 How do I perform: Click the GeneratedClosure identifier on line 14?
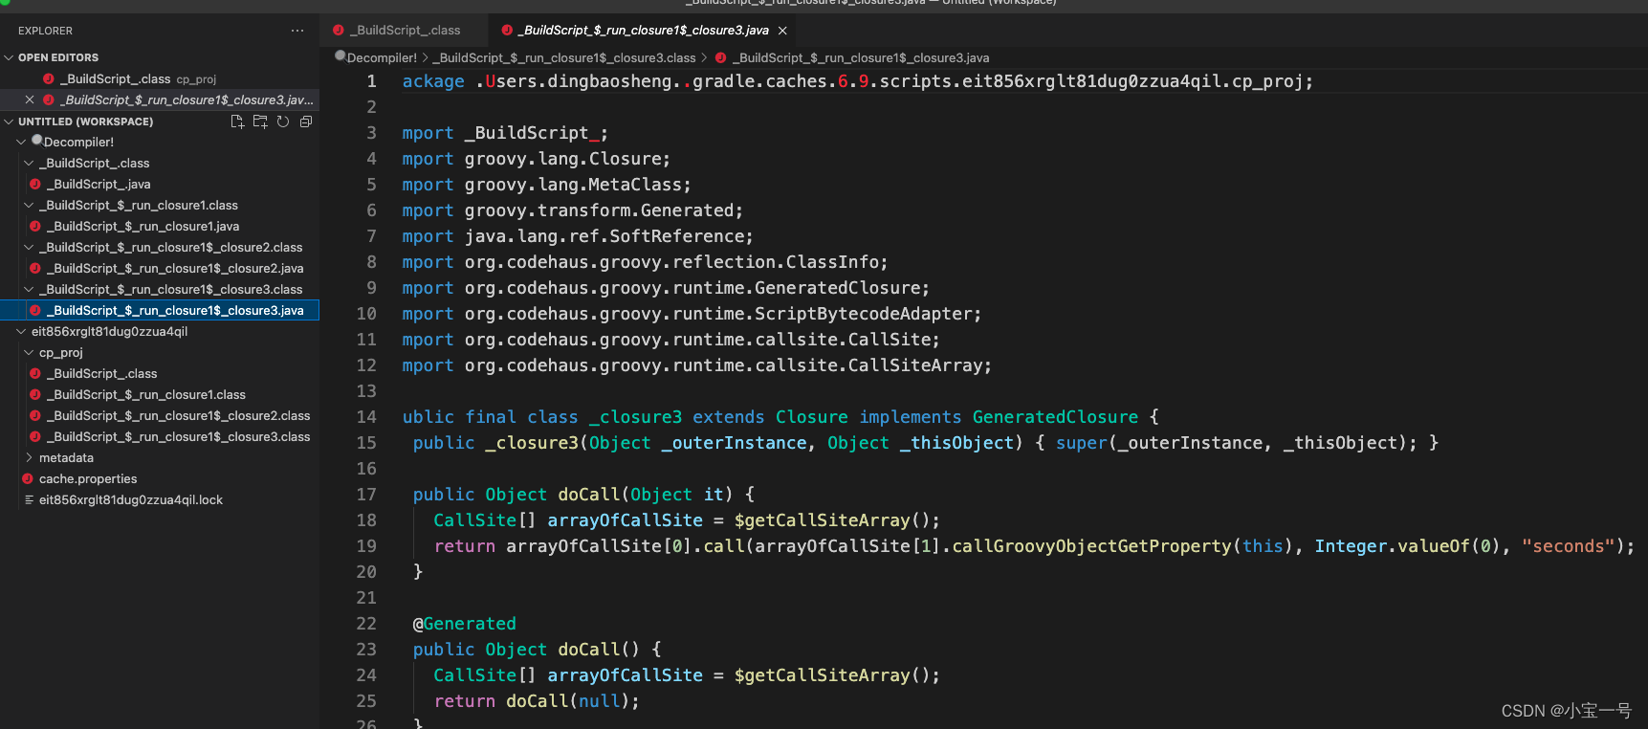(1055, 417)
